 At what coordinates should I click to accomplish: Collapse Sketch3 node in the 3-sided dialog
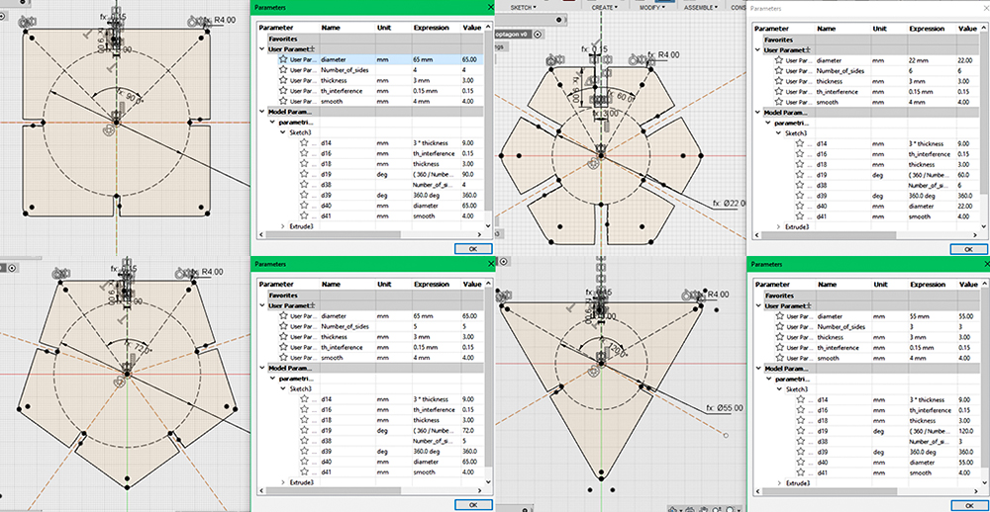pos(779,389)
